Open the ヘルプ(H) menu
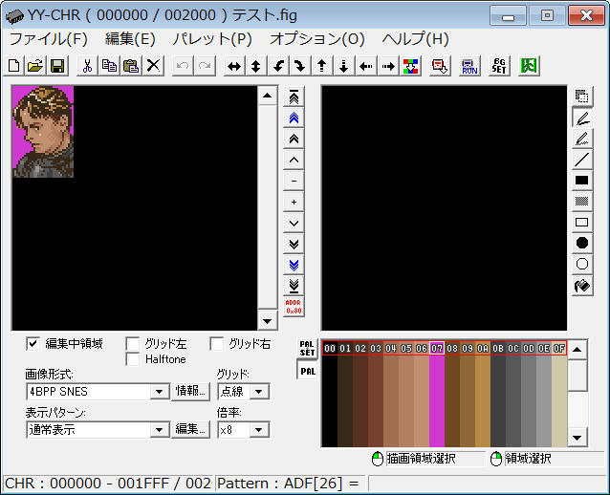Screen dimensions: 610x495 (416, 39)
